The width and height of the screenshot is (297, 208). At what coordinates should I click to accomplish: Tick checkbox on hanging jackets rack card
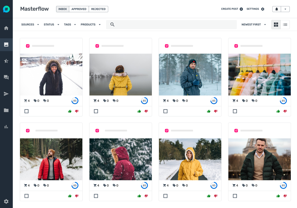click(x=235, y=111)
